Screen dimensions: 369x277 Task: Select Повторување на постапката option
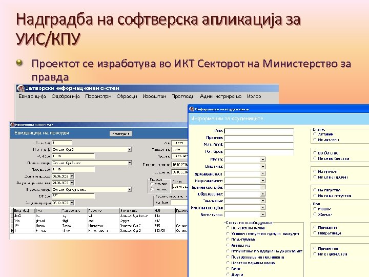[228, 257]
